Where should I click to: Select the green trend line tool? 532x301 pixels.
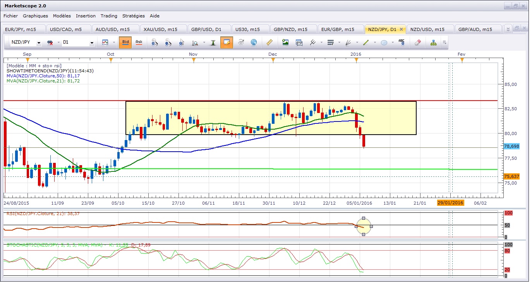click(x=366, y=43)
